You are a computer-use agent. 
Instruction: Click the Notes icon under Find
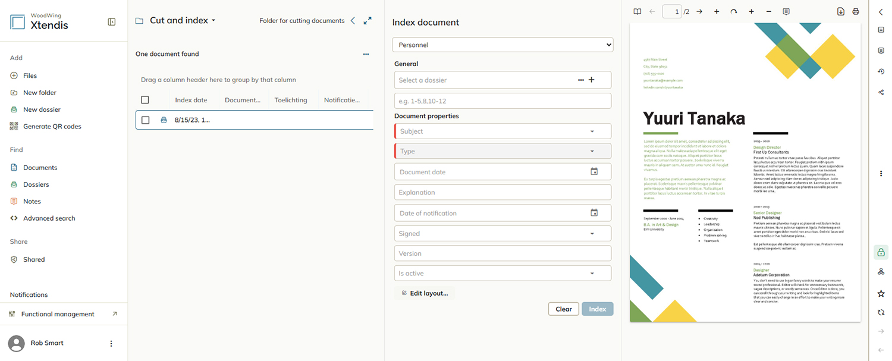(x=14, y=202)
